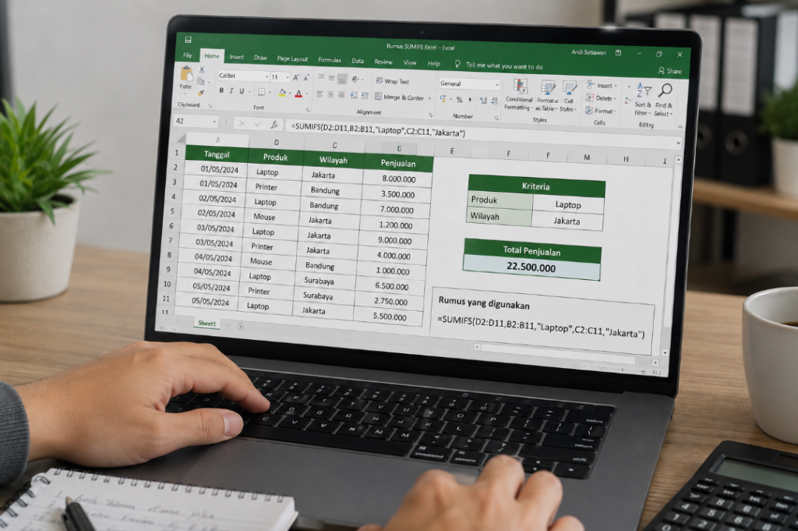Open the General number format dropdown
This screenshot has width=798, height=531.
tap(496, 84)
